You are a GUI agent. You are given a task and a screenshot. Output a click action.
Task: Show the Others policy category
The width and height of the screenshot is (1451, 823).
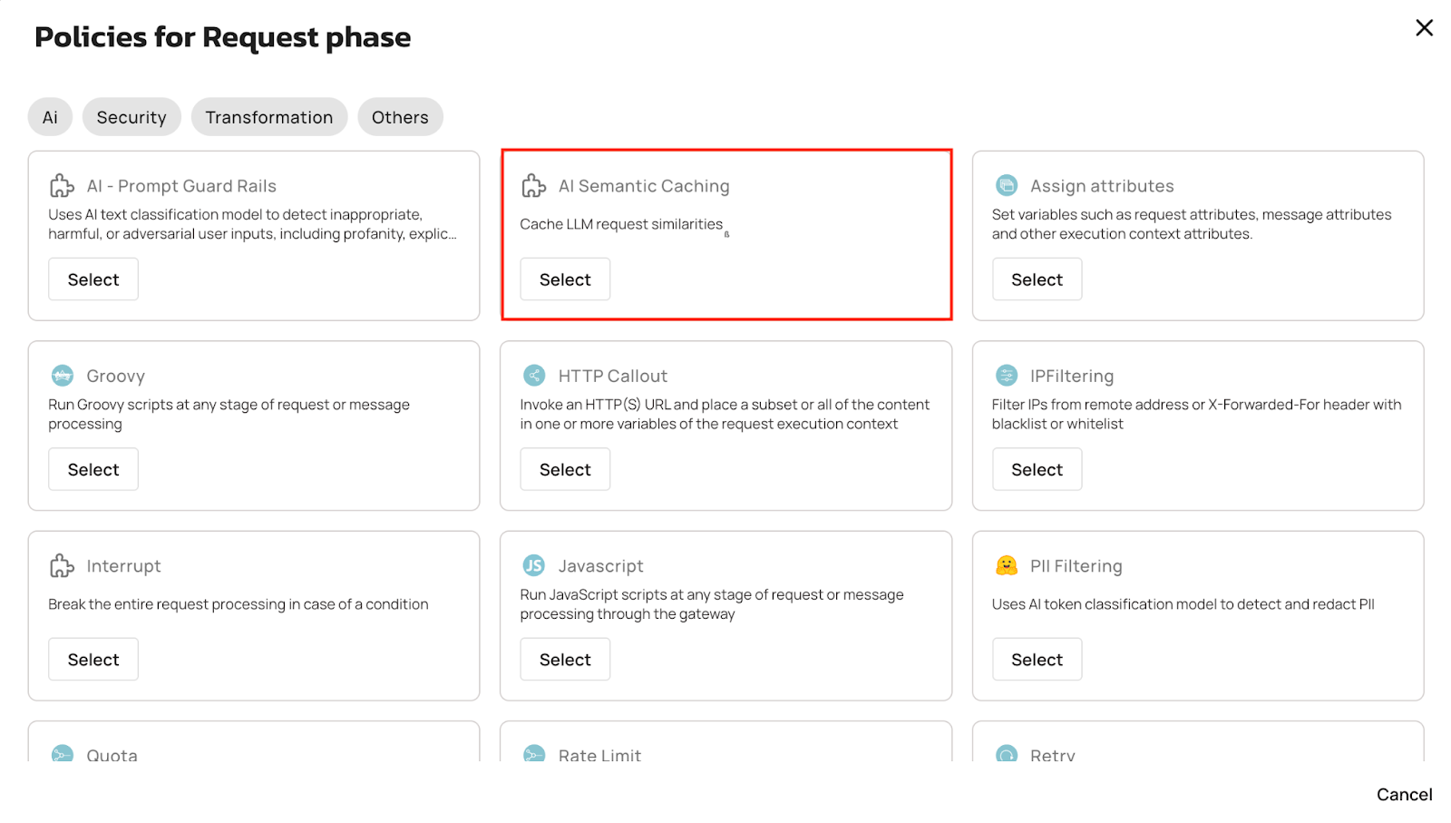click(x=400, y=117)
